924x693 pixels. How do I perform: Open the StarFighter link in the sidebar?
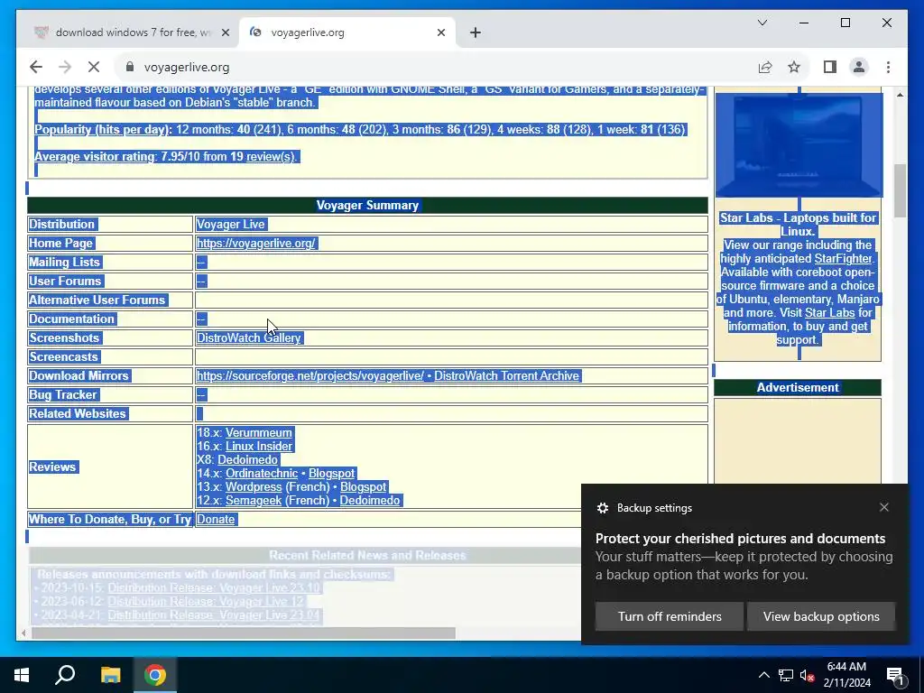pyautogui.click(x=843, y=259)
